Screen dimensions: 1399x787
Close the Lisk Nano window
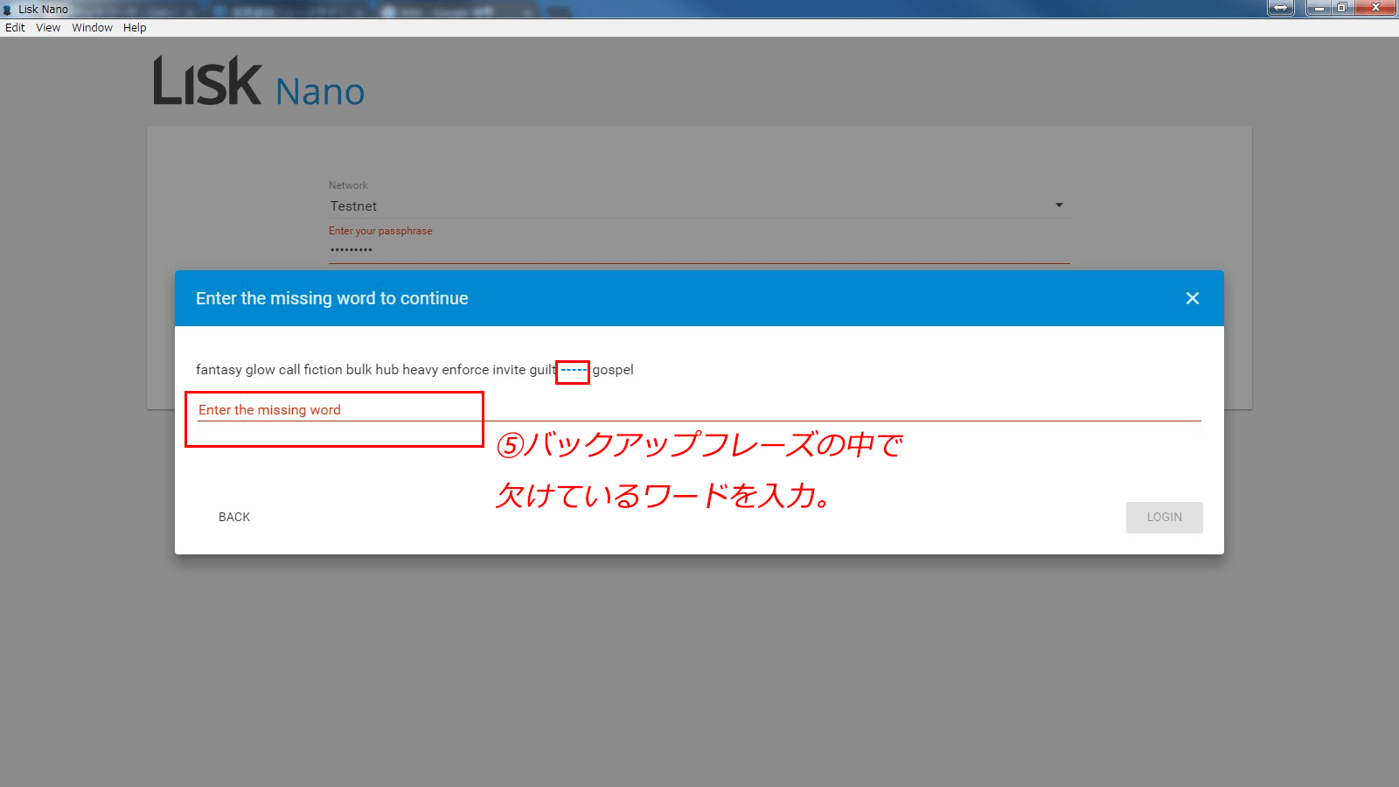(x=1375, y=8)
